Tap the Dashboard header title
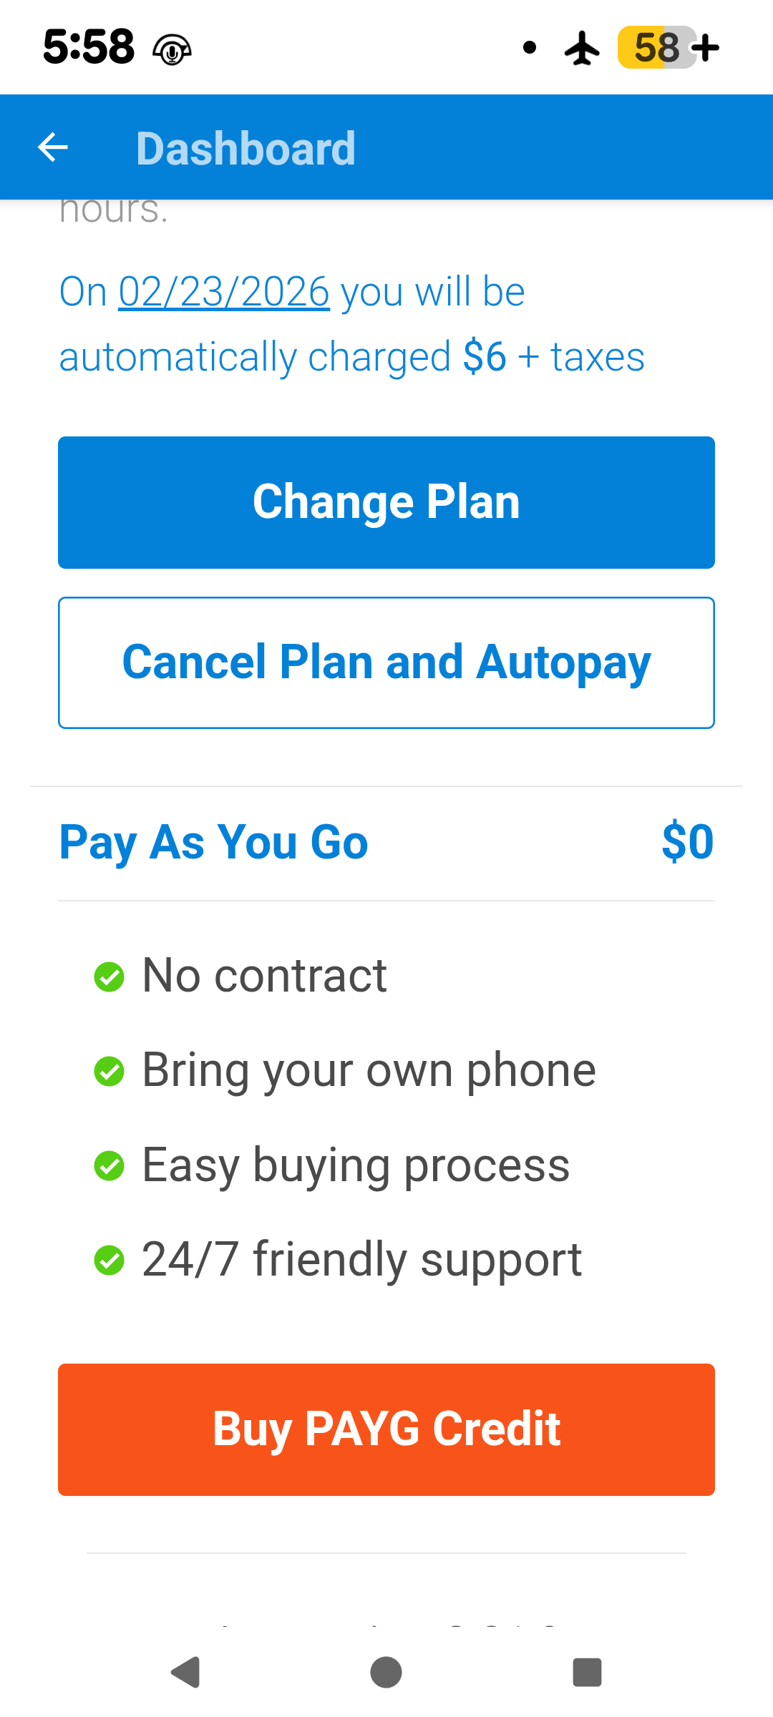The height and width of the screenshot is (1717, 773). (245, 148)
